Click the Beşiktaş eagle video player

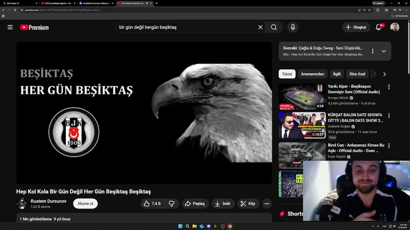144,113
